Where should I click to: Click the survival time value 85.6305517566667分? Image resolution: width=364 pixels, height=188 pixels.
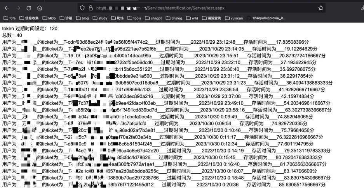coord(302,185)
